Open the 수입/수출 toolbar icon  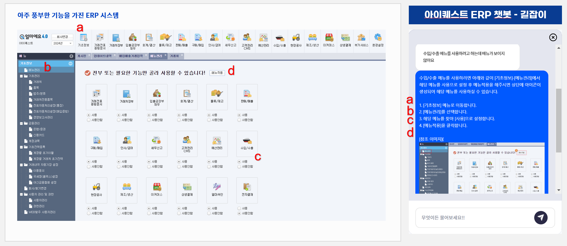279,40
